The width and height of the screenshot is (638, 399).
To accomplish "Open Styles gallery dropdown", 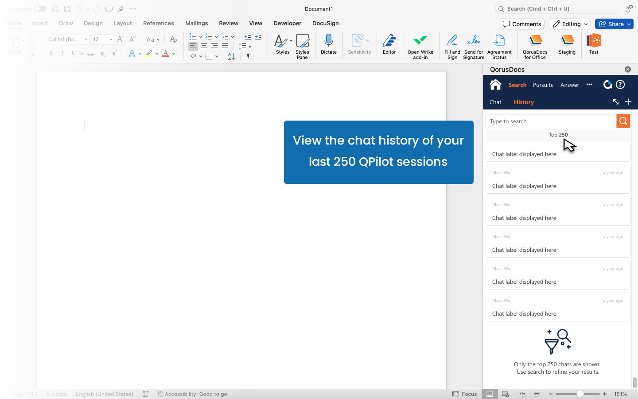I will [291, 40].
